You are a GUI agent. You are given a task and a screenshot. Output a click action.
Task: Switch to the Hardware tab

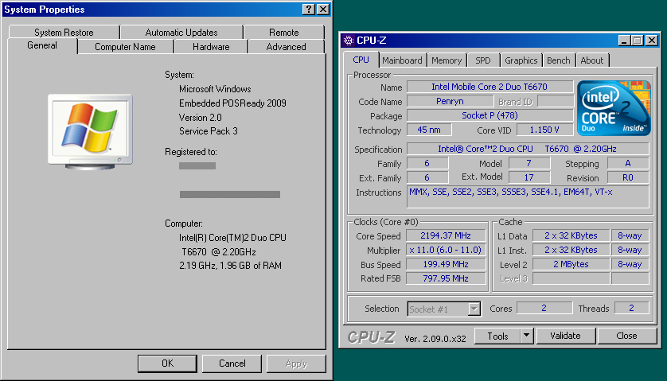click(211, 47)
